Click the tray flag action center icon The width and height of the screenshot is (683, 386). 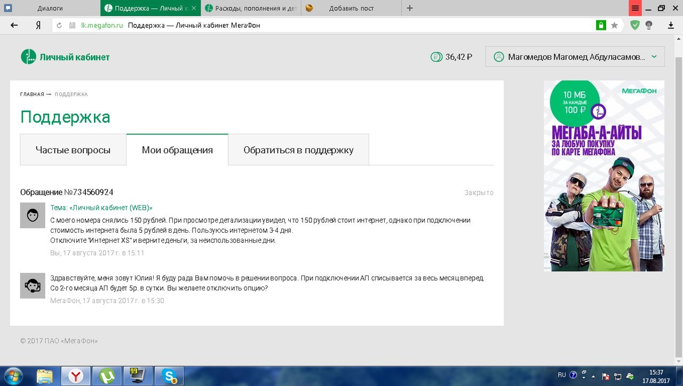[x=606, y=375]
